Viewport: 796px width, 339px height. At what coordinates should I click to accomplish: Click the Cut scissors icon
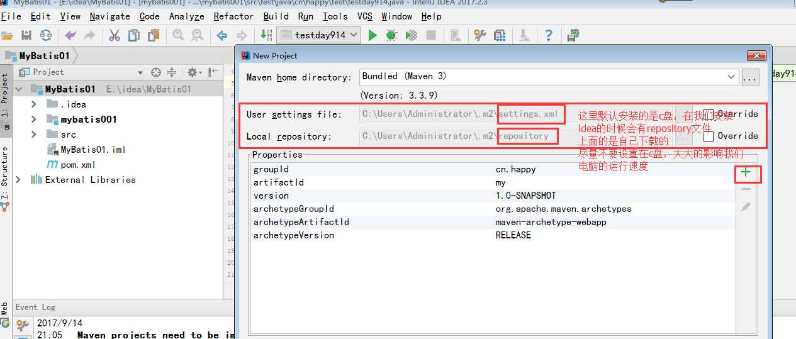click(115, 35)
